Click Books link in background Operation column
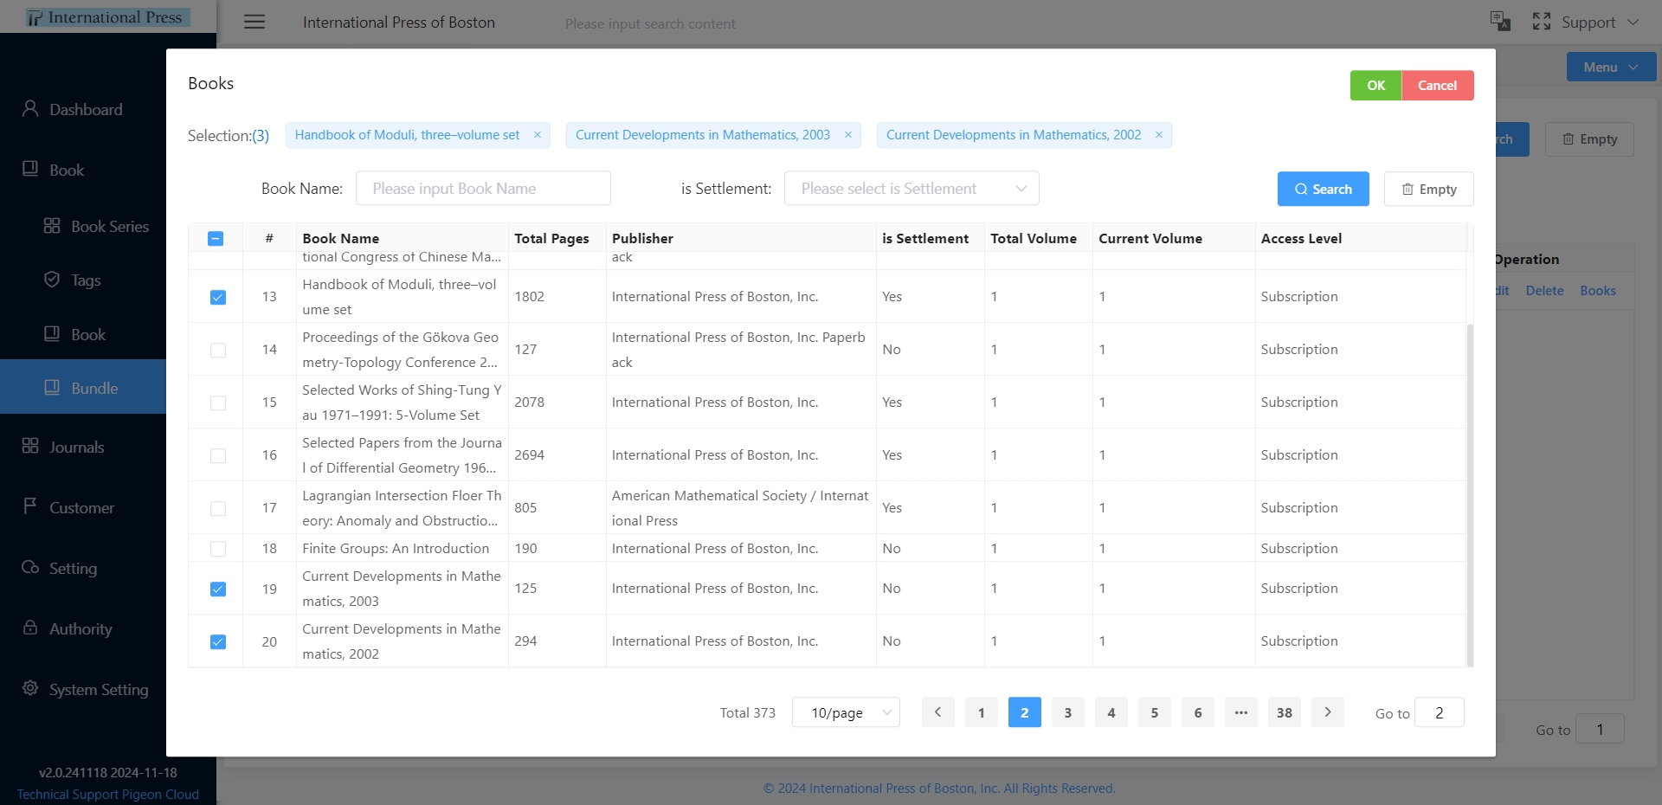 tap(1598, 291)
